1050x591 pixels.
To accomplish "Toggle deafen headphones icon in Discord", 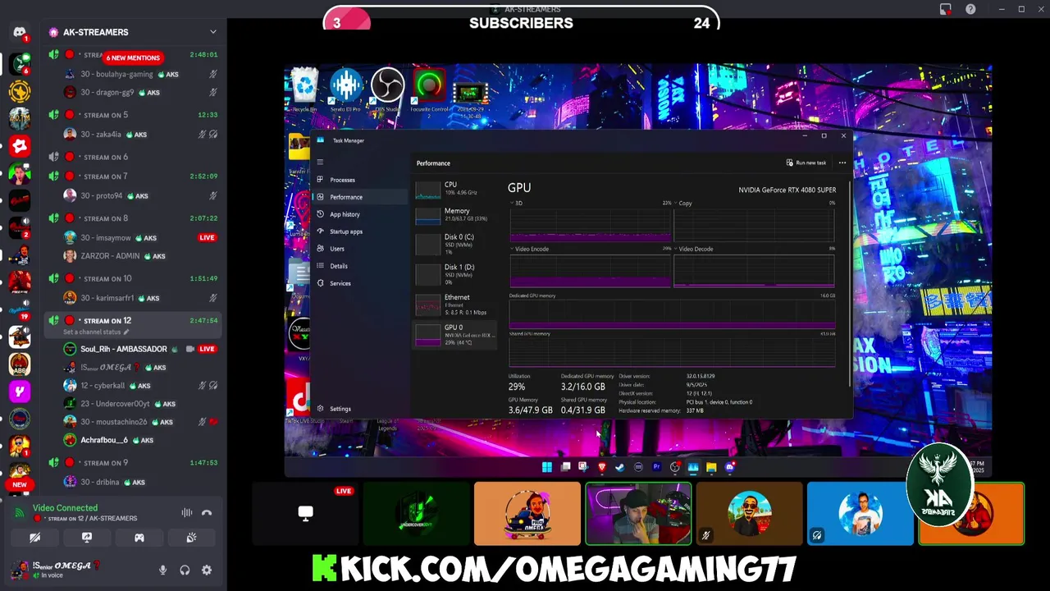I will click(185, 570).
